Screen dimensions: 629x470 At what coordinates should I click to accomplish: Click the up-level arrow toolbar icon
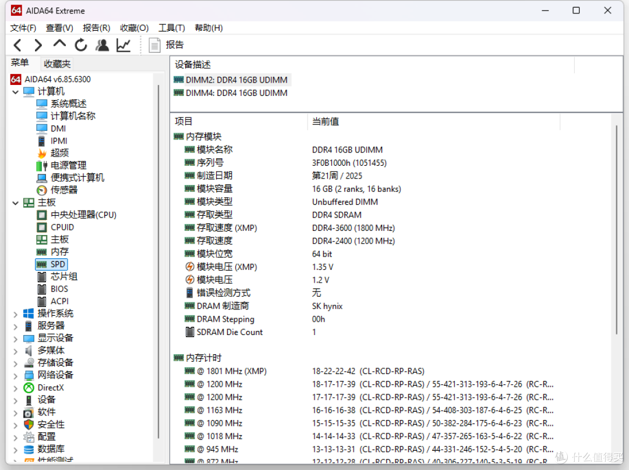tap(59, 44)
